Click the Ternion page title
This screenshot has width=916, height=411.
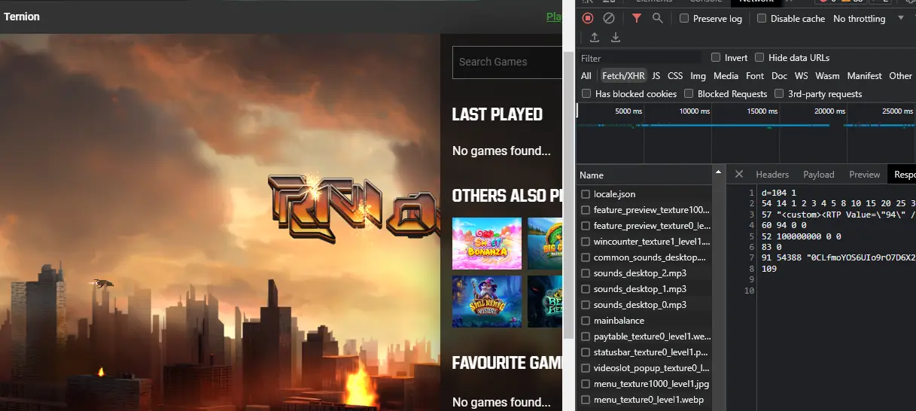click(x=22, y=17)
